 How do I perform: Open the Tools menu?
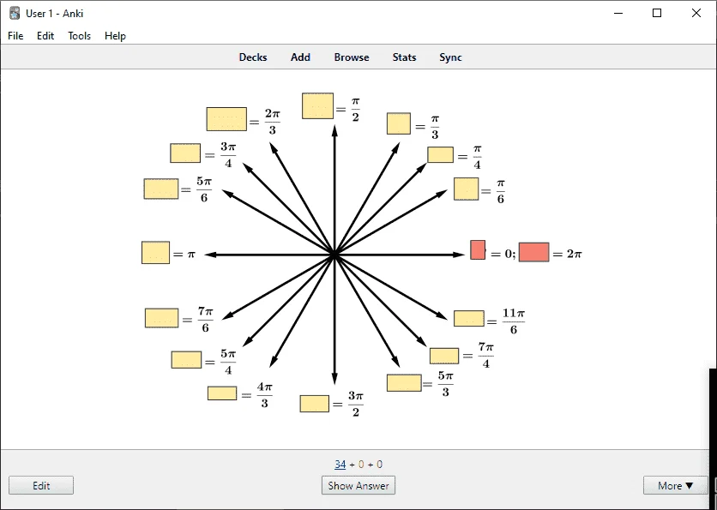[80, 36]
